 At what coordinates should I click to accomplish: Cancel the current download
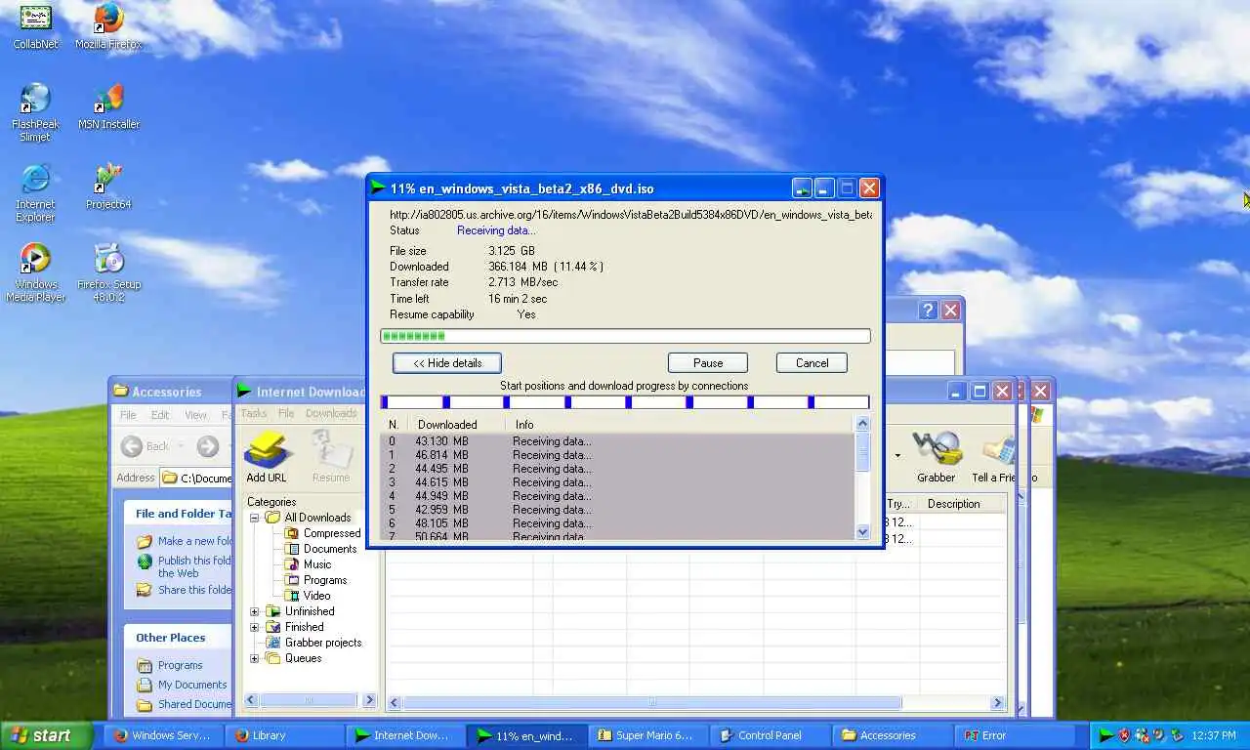(812, 362)
